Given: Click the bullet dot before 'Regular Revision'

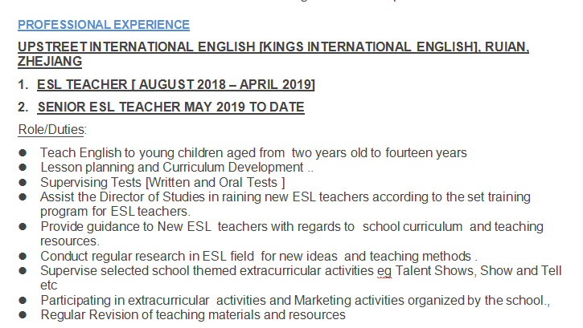Looking at the screenshot, I should [23, 314].
